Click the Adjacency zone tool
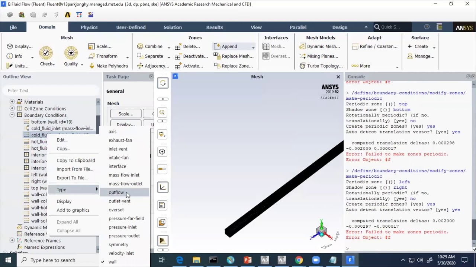Screen dimensions: 476x267 pos(153,66)
